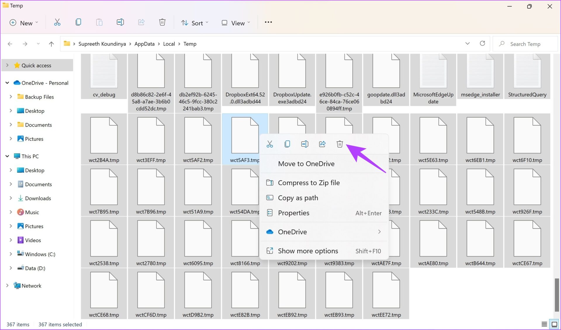Select Move to OneDrive in context menu
561x330 pixels.
point(306,164)
